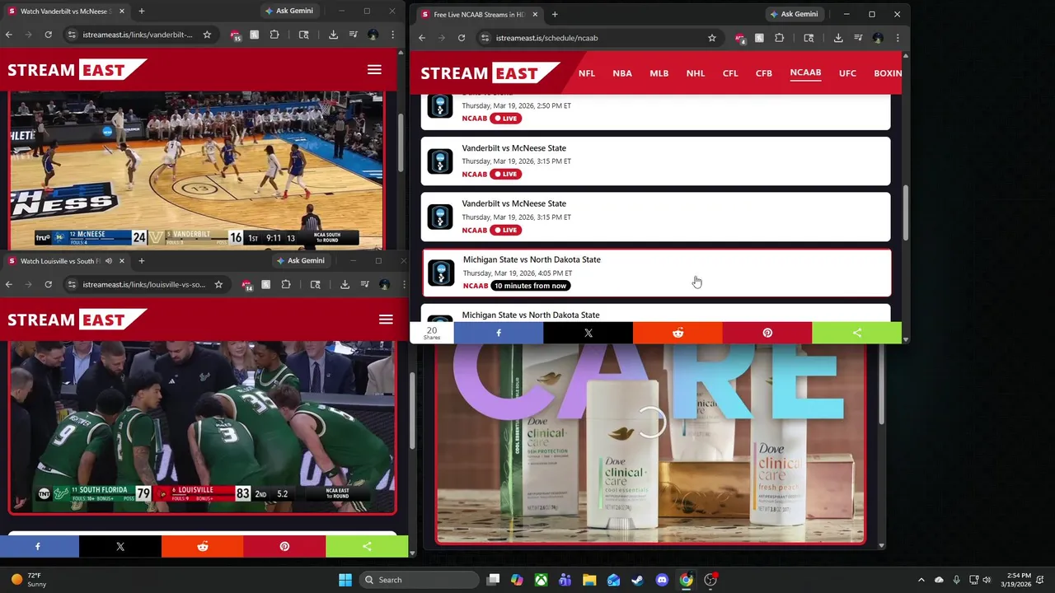Click adblock extension icon with badge 14
The image size is (1055, 593).
pos(246,285)
